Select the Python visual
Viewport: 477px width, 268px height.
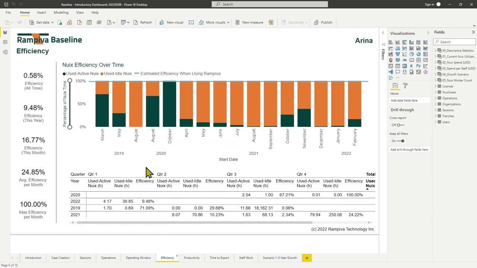(x=418, y=66)
